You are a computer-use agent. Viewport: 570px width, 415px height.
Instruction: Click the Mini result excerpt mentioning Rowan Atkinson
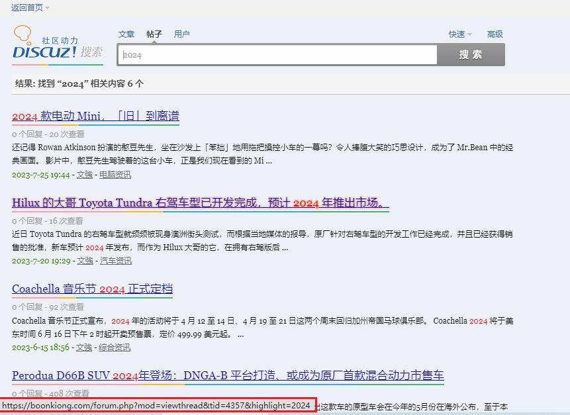(x=262, y=154)
